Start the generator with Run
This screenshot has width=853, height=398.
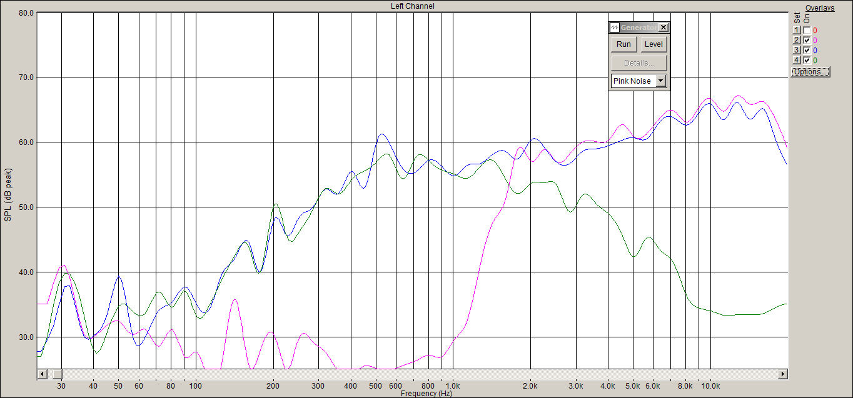[623, 44]
